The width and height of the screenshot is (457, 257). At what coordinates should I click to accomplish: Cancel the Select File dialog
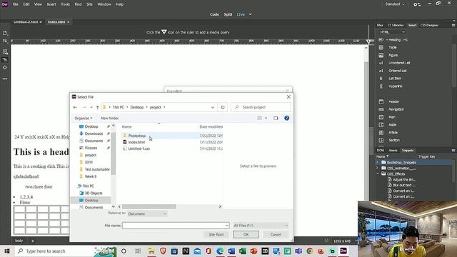(276, 235)
